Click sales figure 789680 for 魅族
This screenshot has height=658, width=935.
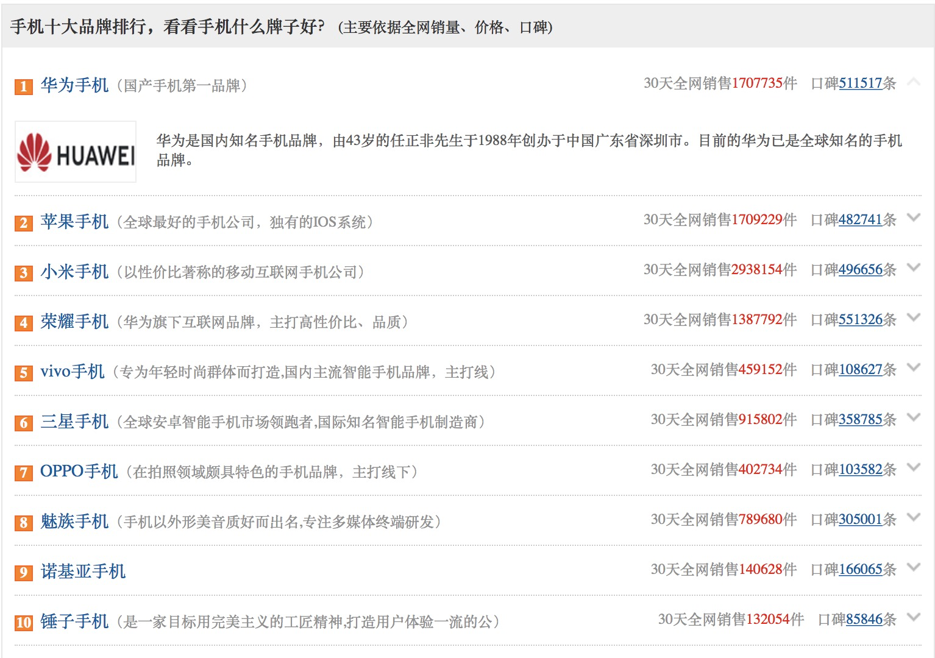(x=761, y=520)
